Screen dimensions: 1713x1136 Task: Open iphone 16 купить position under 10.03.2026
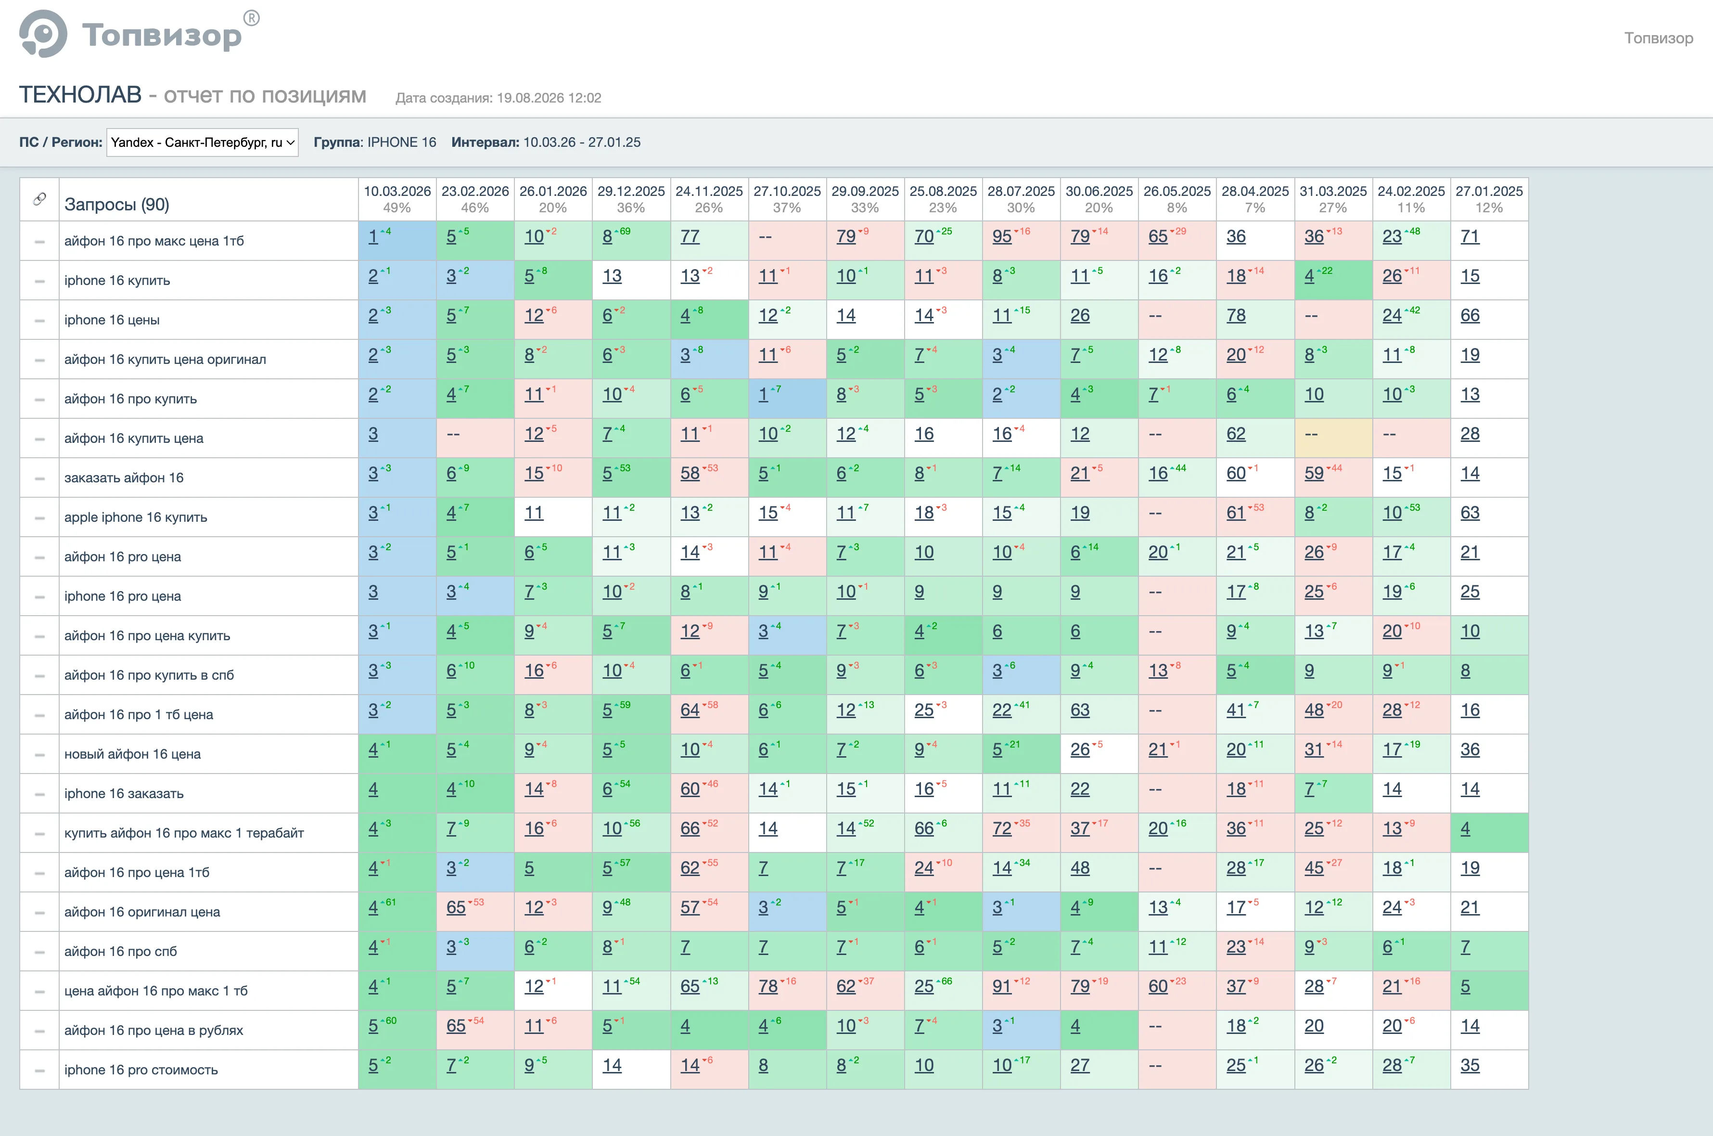coord(373,276)
